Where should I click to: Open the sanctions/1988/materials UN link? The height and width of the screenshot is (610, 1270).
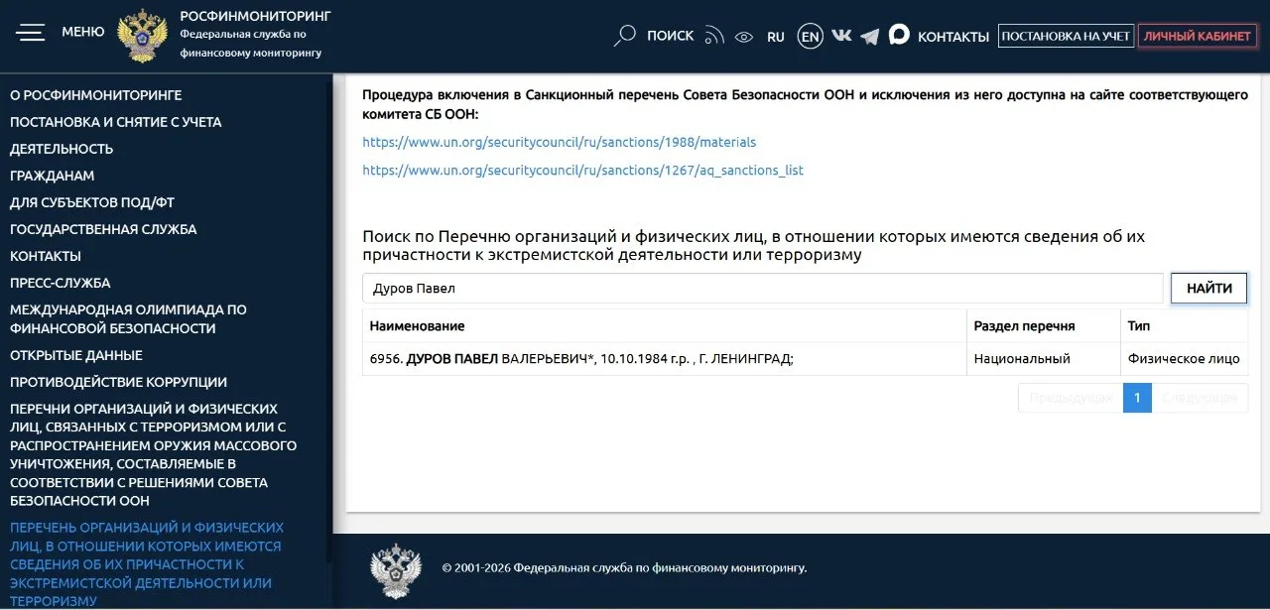coord(560,142)
